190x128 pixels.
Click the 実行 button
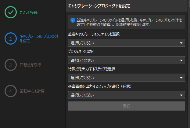126,106
